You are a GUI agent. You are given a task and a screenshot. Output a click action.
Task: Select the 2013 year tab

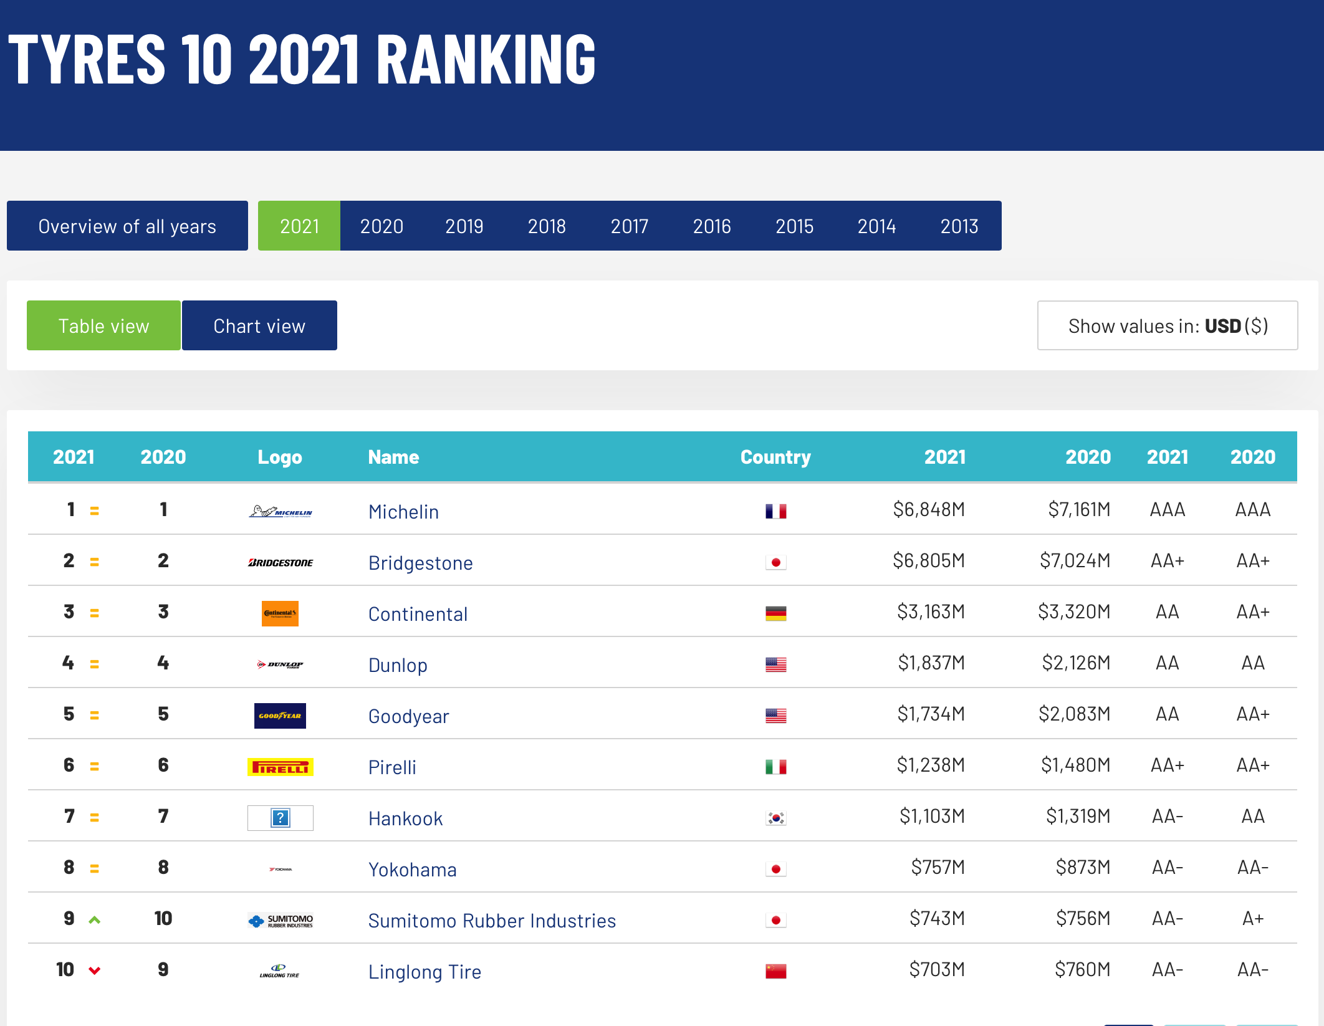click(x=959, y=226)
